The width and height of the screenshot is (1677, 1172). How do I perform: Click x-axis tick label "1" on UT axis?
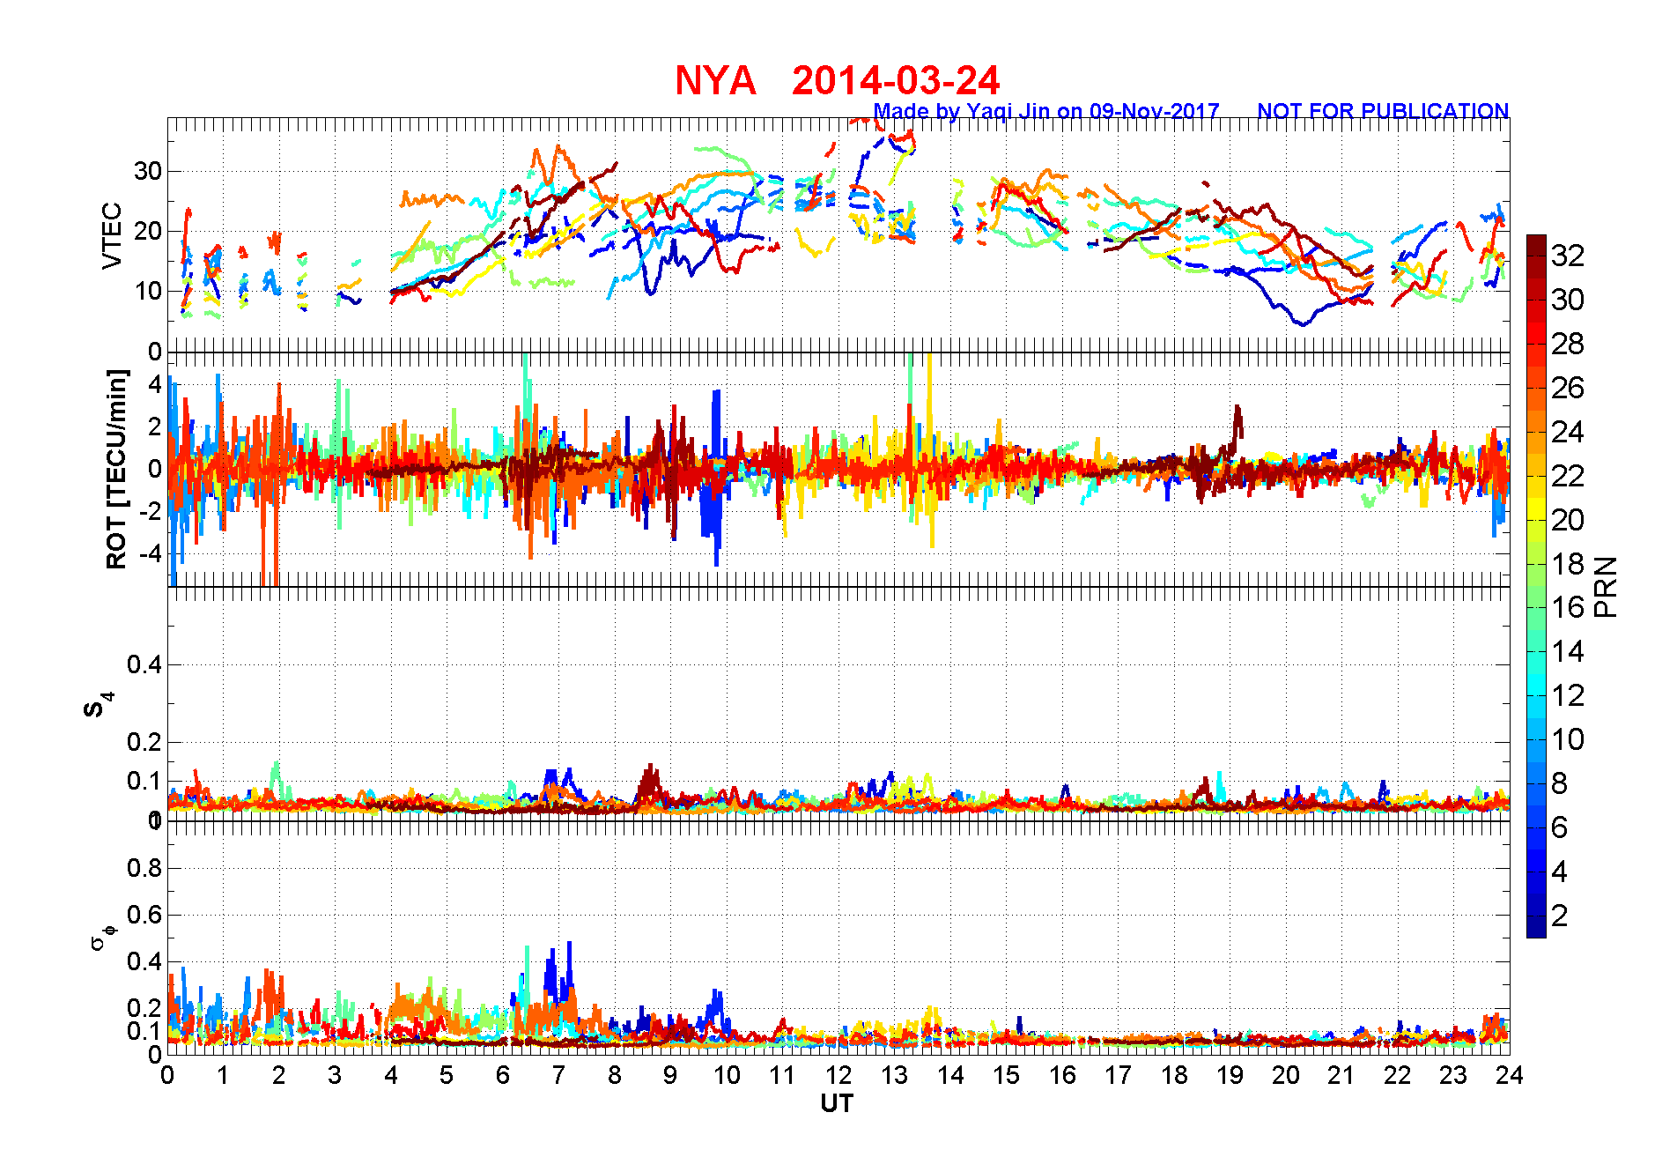click(223, 1075)
